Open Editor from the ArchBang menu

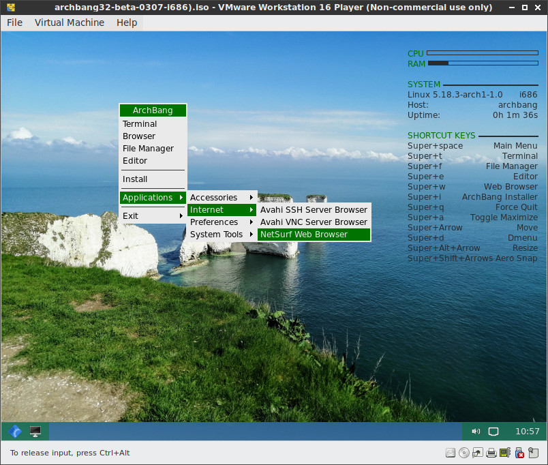pyautogui.click(x=153, y=160)
